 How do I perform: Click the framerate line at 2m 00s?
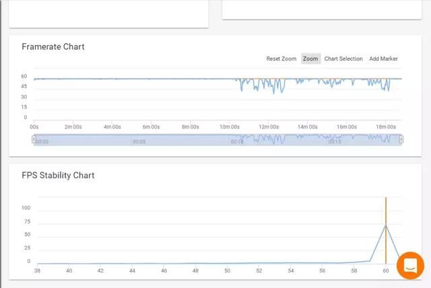(x=73, y=79)
